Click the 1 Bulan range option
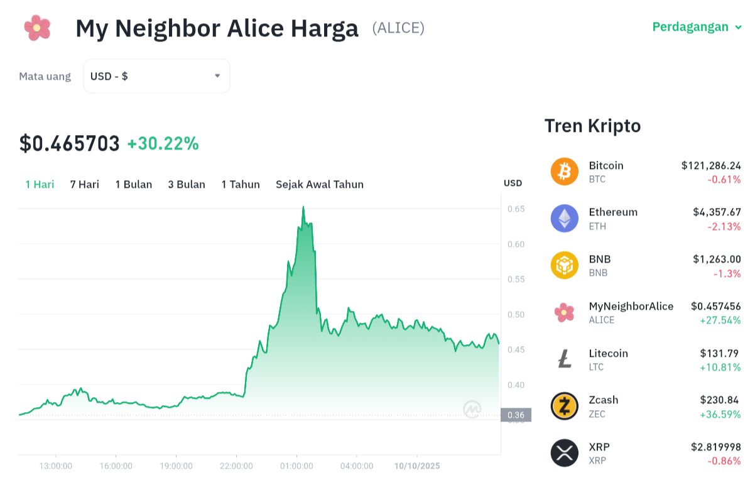This screenshot has height=480, width=755. (134, 184)
